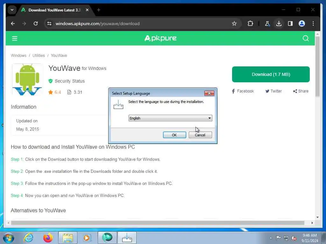Click the muted volume tray icon
The height and width of the screenshot is (244, 326).
(x=294, y=238)
